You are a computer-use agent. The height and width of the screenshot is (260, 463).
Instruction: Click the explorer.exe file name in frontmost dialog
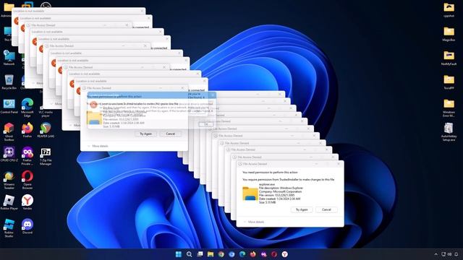coord(267,184)
